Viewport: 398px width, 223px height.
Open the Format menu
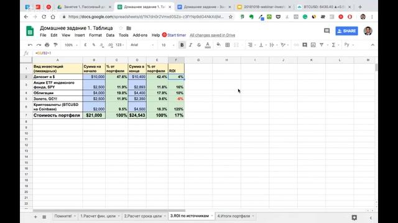point(95,35)
